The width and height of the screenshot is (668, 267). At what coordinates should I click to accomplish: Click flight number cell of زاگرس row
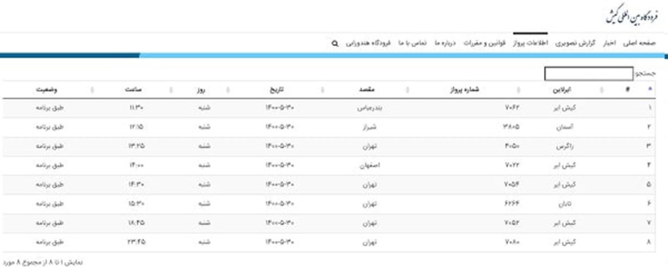[x=512, y=146]
